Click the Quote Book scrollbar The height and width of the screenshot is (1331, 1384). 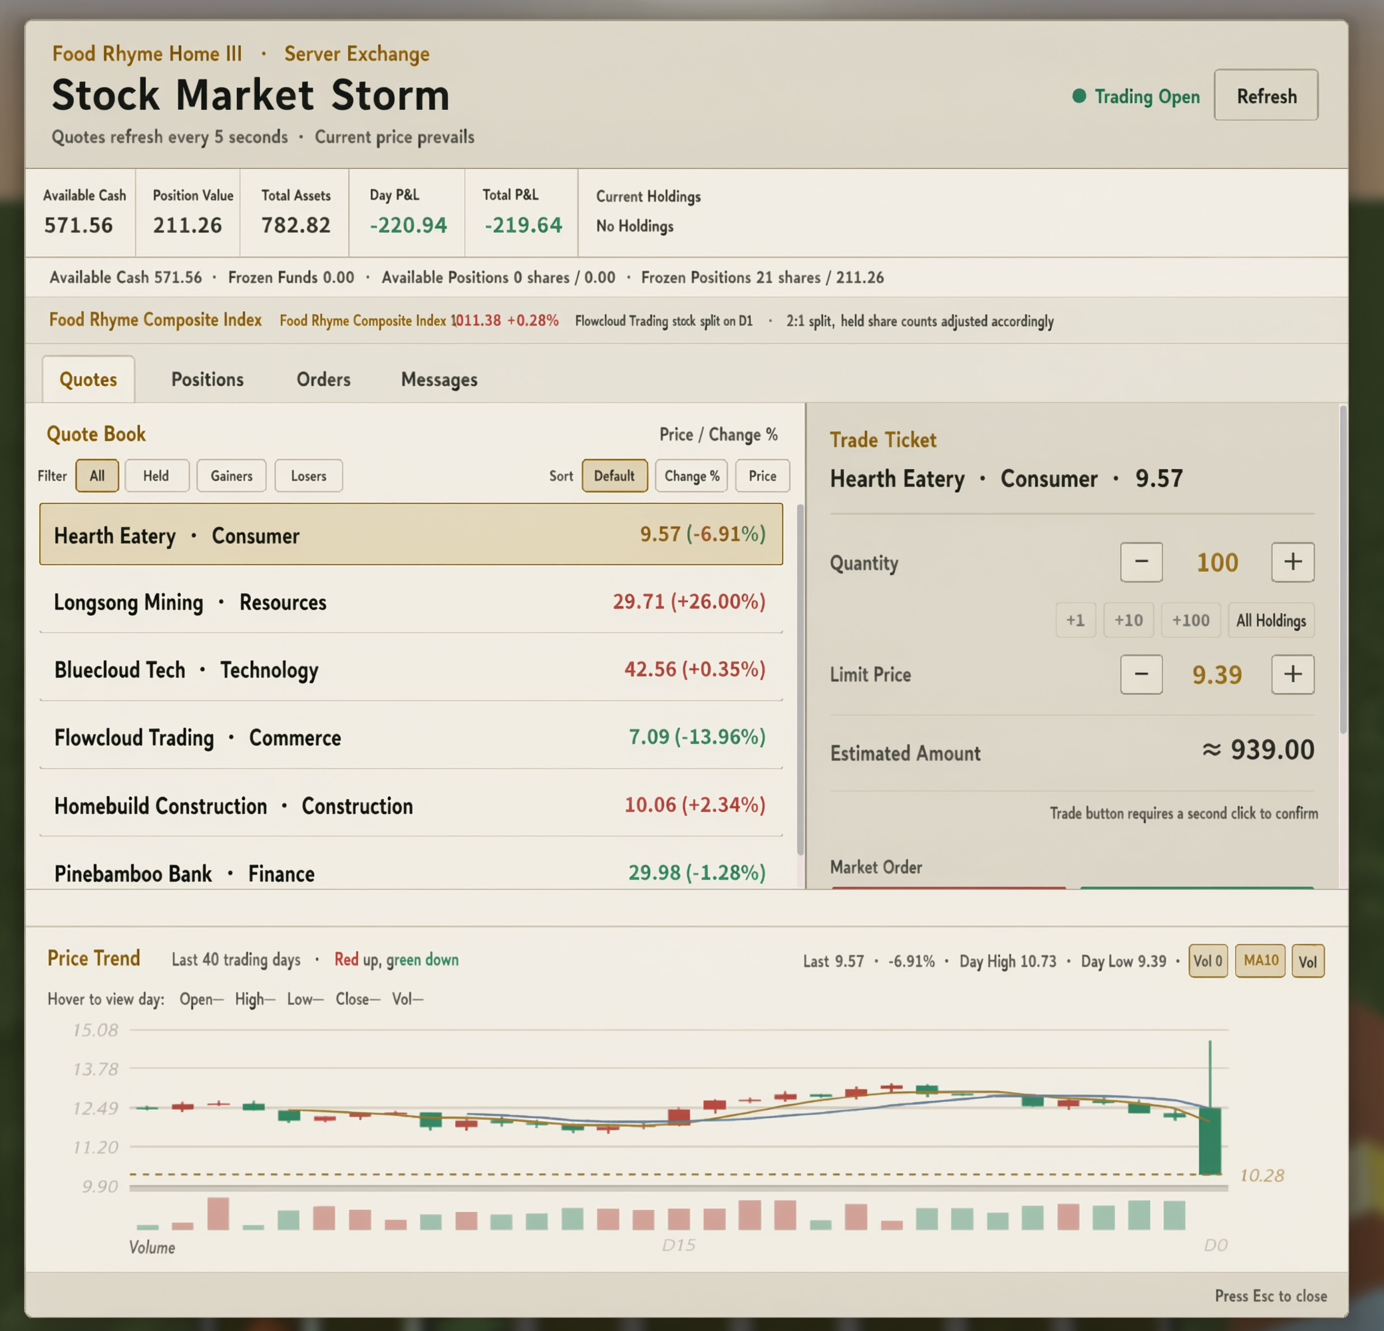click(x=800, y=679)
